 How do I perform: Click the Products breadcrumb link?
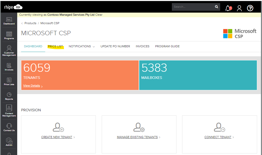click(30, 23)
